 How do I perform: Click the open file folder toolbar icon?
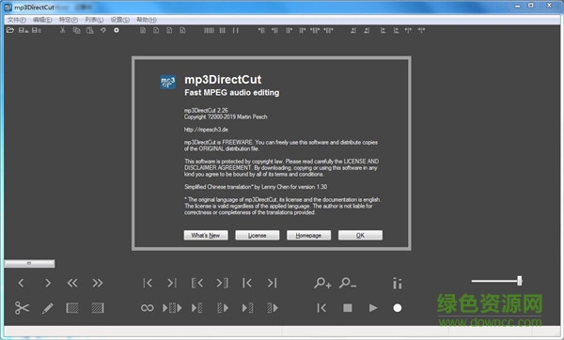coord(10,31)
